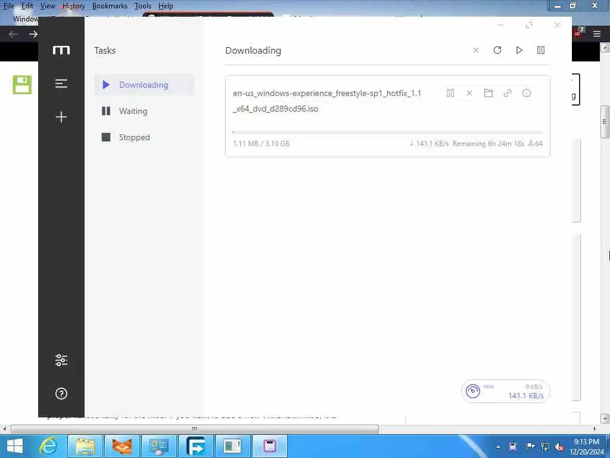The image size is (610, 458).
Task: Click the browser horizontal scrollbar thumb
Action: (x=195, y=429)
